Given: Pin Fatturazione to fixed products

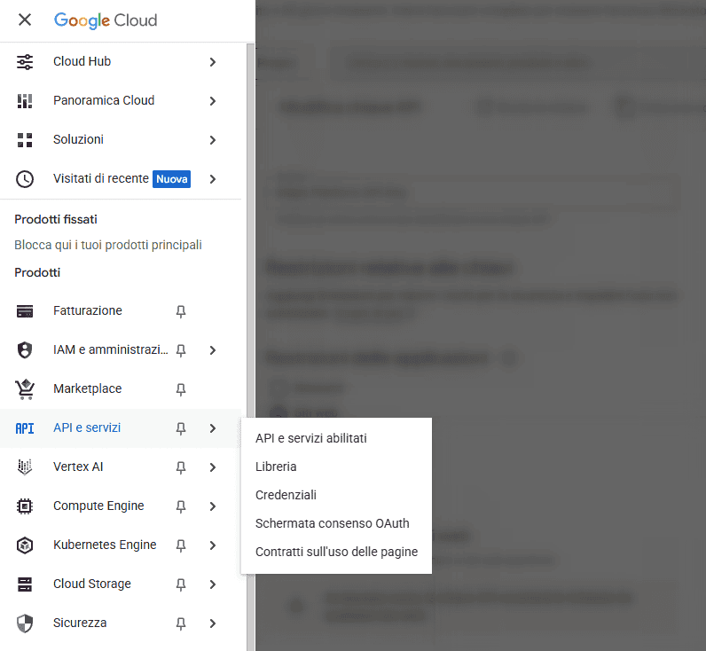Looking at the screenshot, I should [181, 311].
